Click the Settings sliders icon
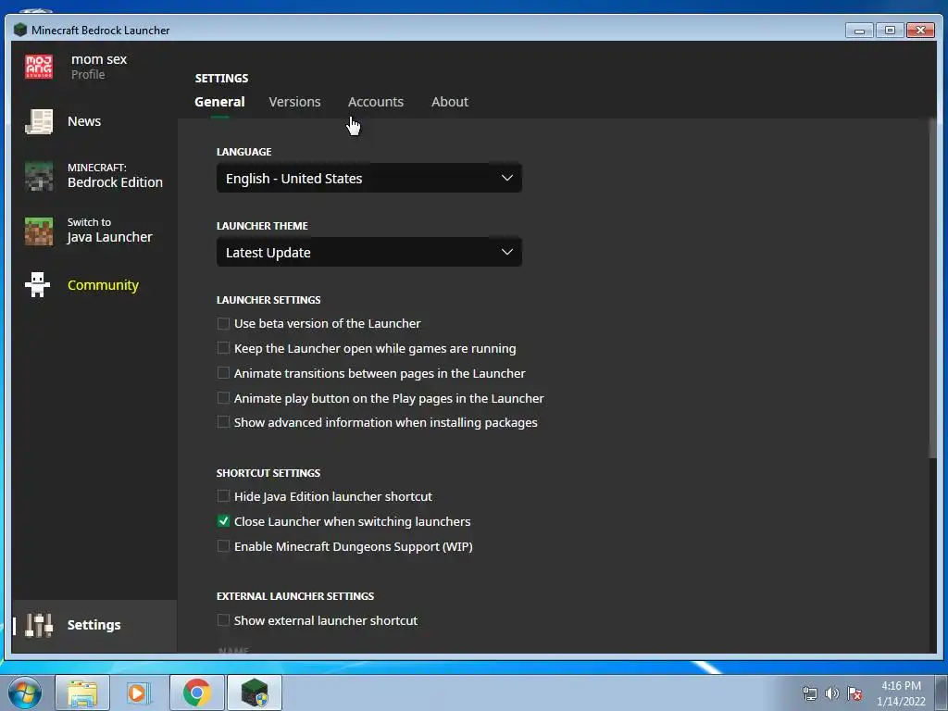948x711 pixels. [39, 625]
